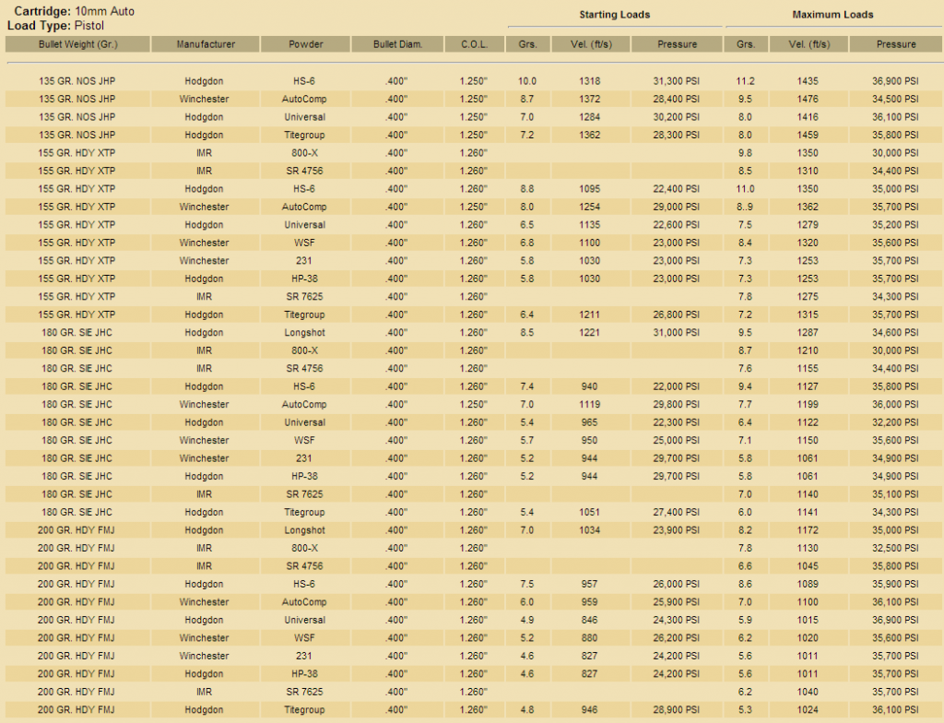The width and height of the screenshot is (944, 723).
Task: Click 11.0 max grains in 155 GR. HS-6 row
Action: tap(745, 188)
